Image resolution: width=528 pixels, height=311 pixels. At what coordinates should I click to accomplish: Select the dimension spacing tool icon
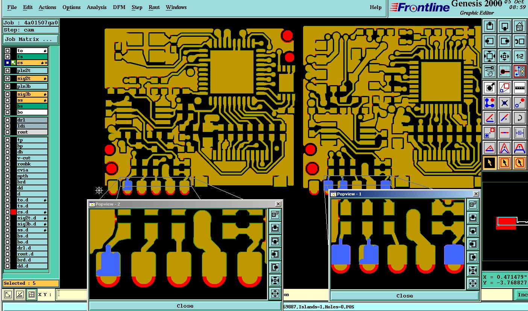pos(520,132)
